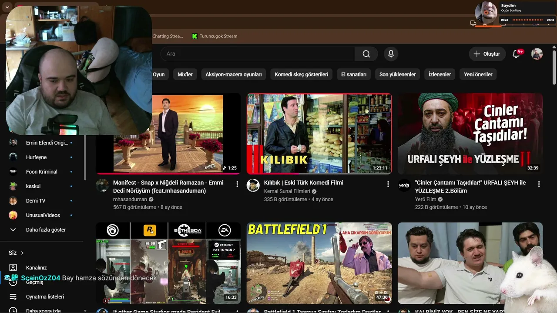The width and height of the screenshot is (557, 313).
Task: Click the sidebar scrollbar thumb
Action: [x=85, y=156]
